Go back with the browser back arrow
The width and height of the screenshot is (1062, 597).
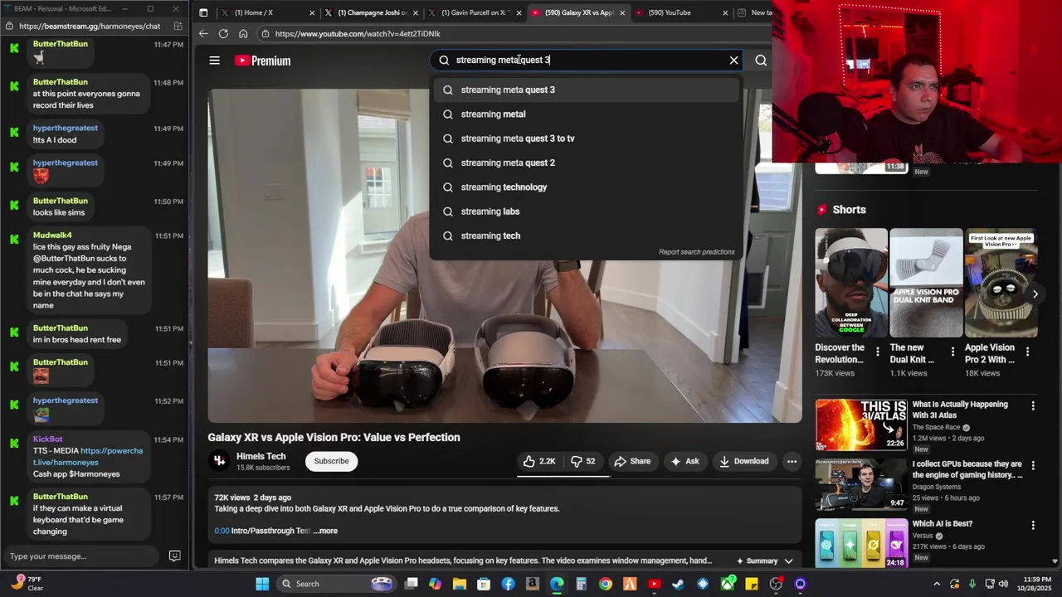click(203, 33)
